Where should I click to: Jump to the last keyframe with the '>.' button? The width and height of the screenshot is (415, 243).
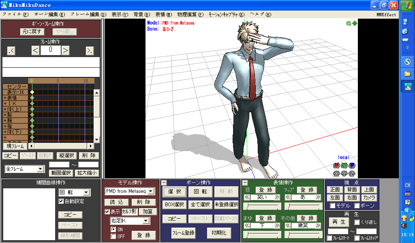pos(90,51)
